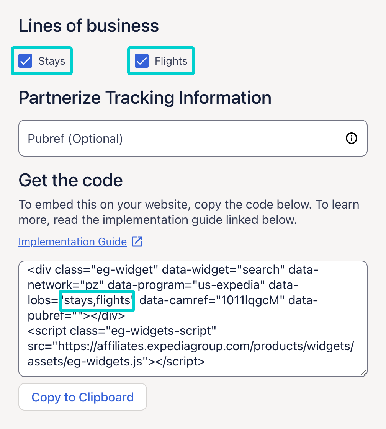Click the Get the code heading

click(70, 180)
